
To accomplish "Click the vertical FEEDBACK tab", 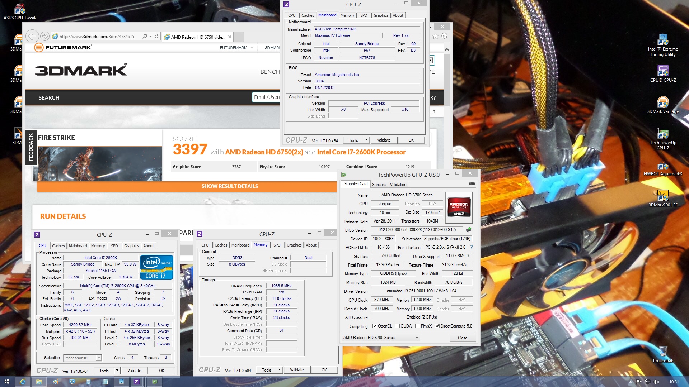I will point(31,147).
